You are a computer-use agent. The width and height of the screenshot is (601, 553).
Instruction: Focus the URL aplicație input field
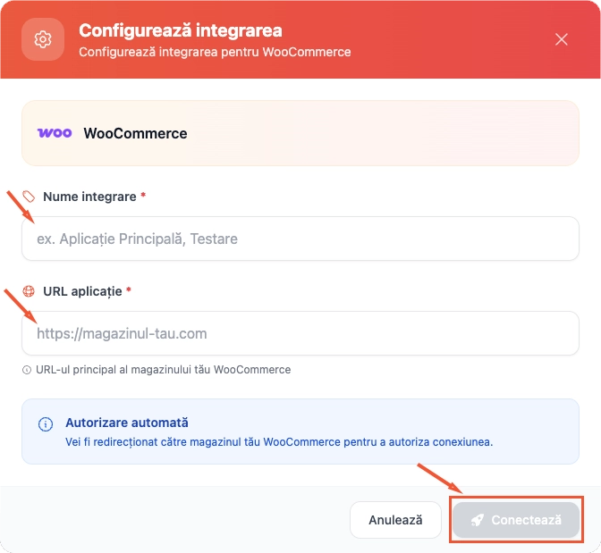click(300, 333)
